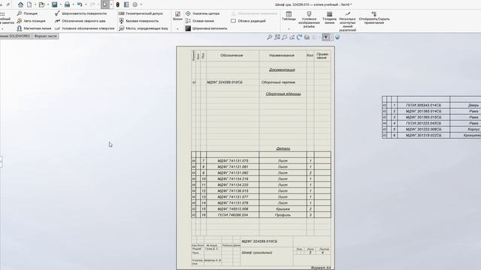Click the Блоки button
Screen dimensions: 481x270
(x=177, y=16)
